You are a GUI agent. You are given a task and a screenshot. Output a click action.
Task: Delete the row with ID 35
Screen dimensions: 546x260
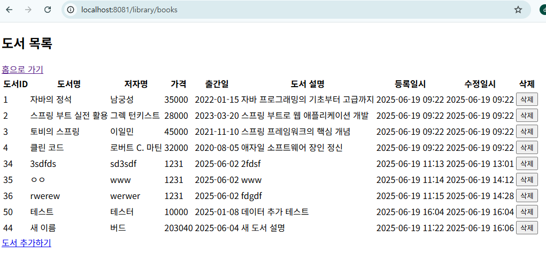(x=527, y=180)
